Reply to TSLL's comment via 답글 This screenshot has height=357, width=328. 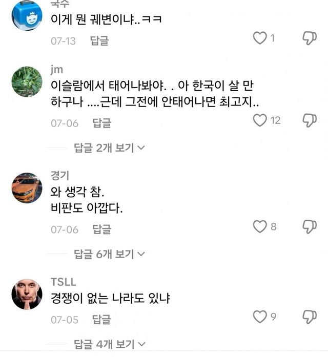point(101,320)
